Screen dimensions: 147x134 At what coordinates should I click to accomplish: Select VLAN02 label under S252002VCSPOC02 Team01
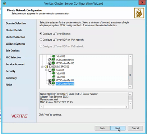(x=61, y=77)
